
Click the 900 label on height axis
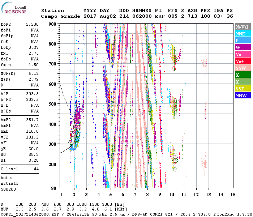tap(53, 24)
